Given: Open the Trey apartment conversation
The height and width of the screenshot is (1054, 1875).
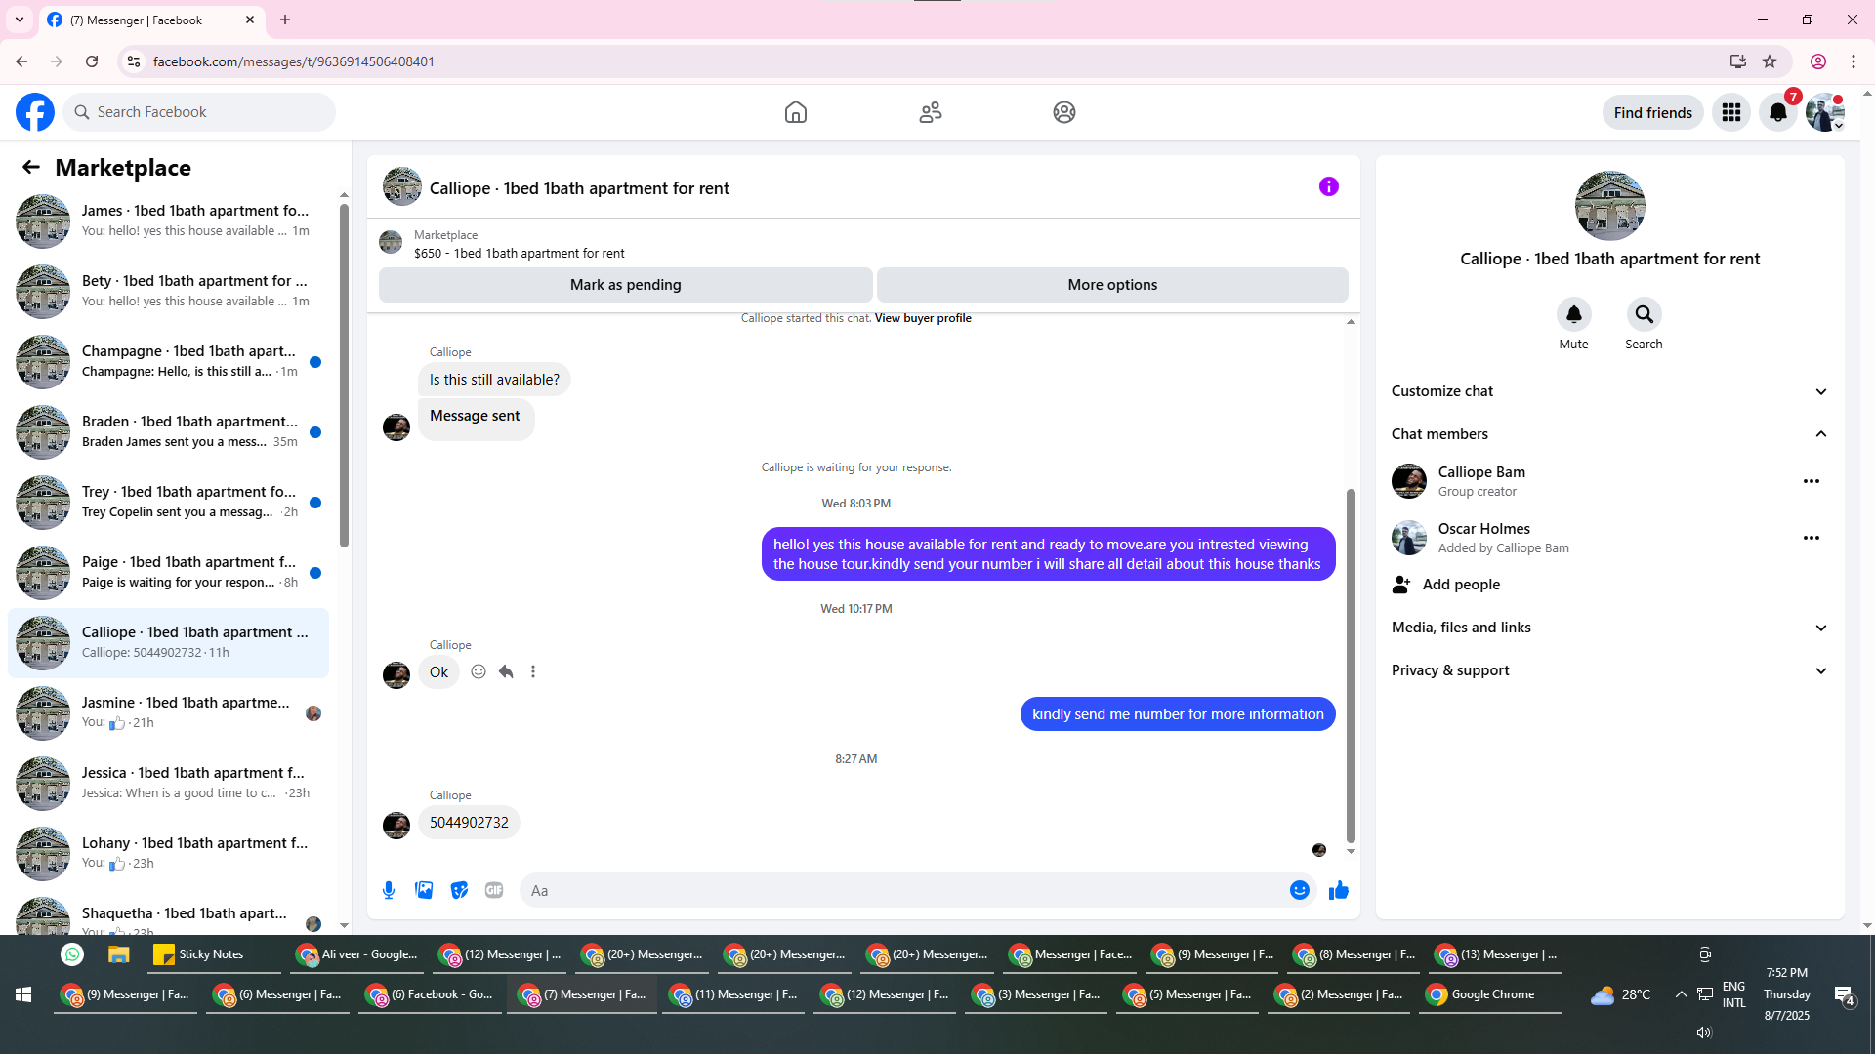Looking at the screenshot, I should coord(169,503).
